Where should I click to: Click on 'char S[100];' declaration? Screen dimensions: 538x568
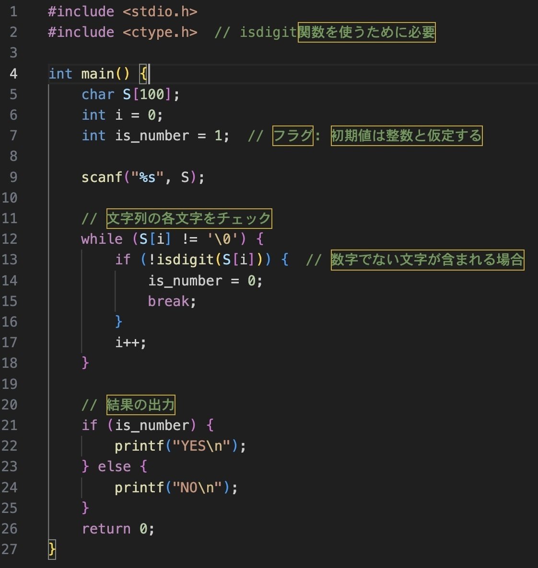[130, 94]
